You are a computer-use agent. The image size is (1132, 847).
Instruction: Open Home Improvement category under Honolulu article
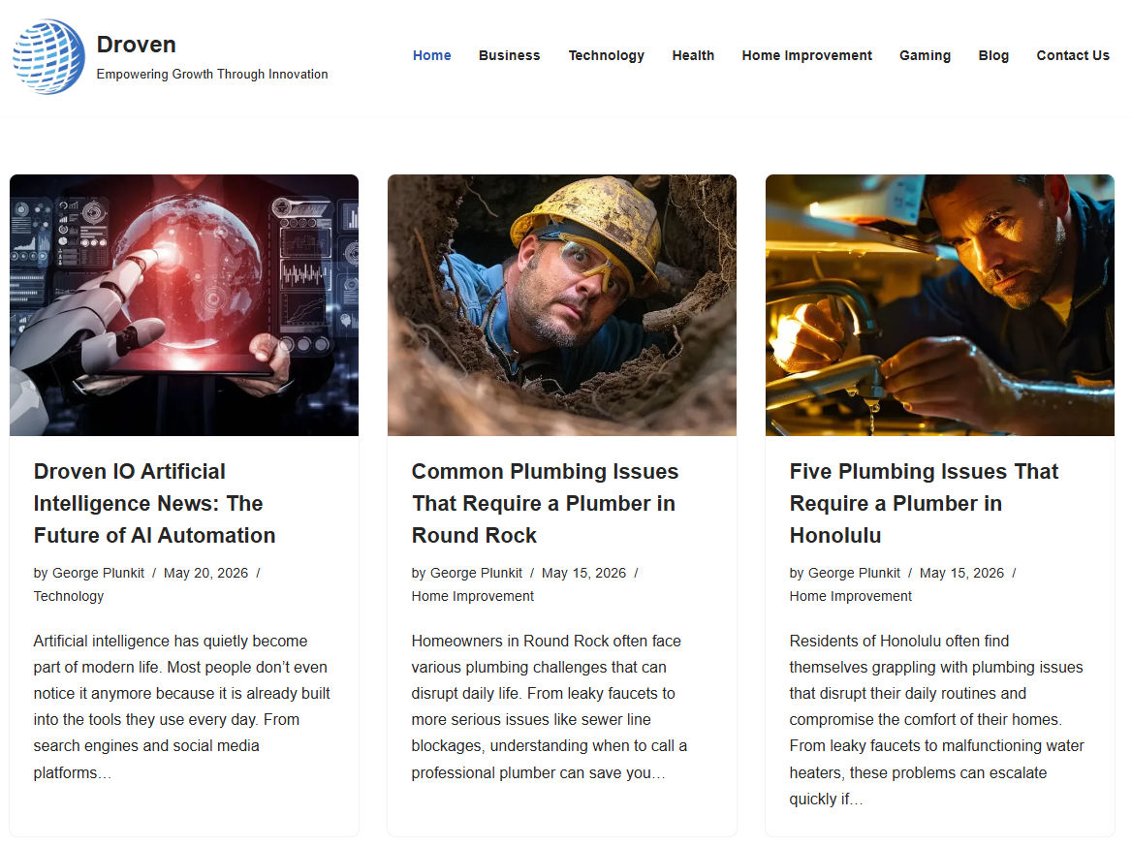850,596
